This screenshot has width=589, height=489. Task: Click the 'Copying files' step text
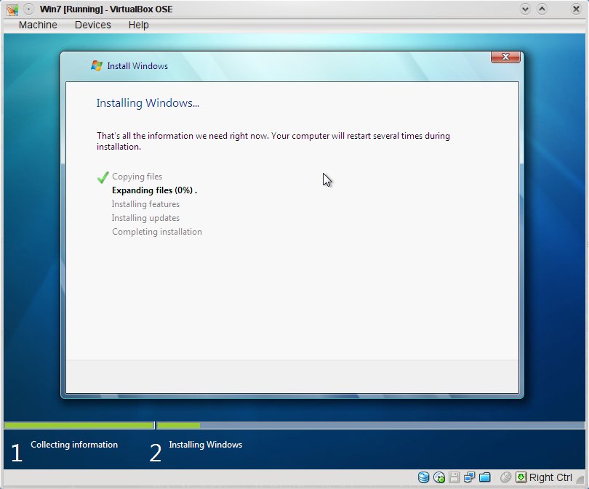click(x=137, y=177)
